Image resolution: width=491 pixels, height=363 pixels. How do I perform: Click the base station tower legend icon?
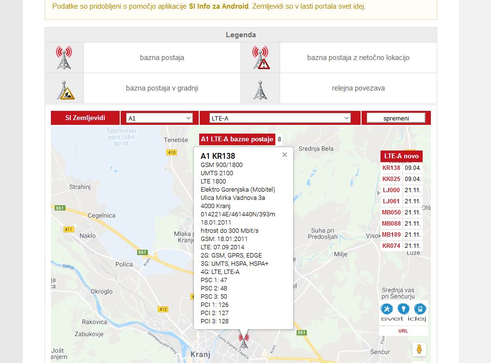coord(64,58)
